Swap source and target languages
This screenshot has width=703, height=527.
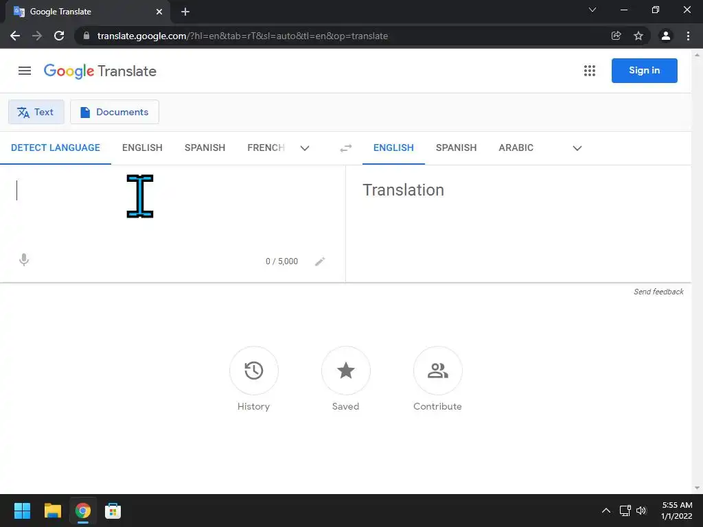(346, 148)
